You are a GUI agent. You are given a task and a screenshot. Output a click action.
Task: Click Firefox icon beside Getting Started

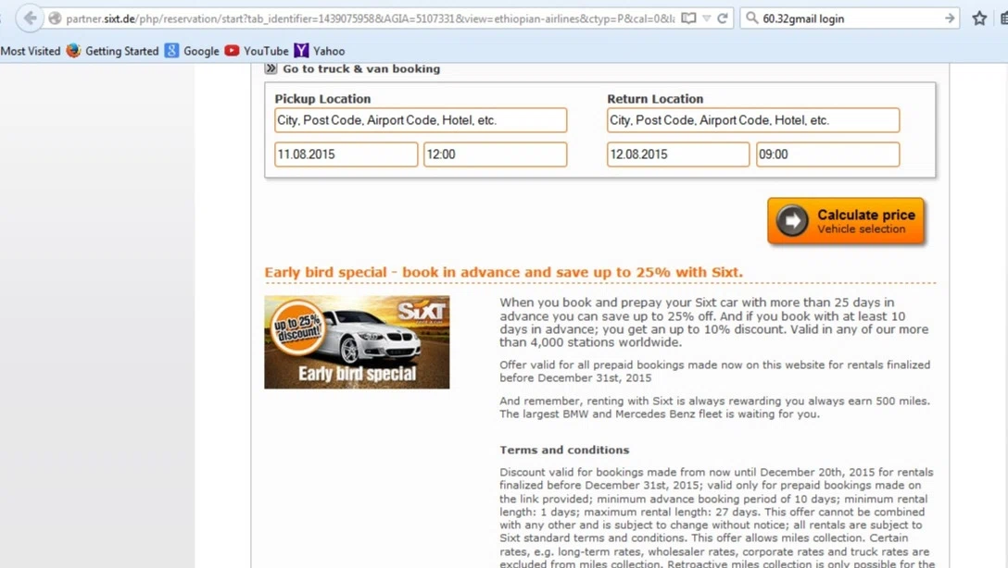coord(74,50)
